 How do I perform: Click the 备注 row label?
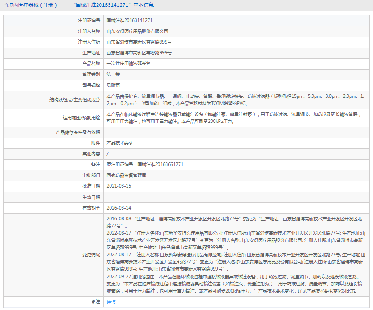click(x=96, y=164)
